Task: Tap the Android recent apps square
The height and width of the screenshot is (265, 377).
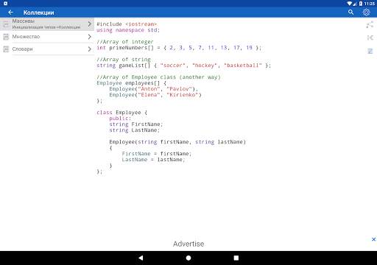Action: pos(236,258)
